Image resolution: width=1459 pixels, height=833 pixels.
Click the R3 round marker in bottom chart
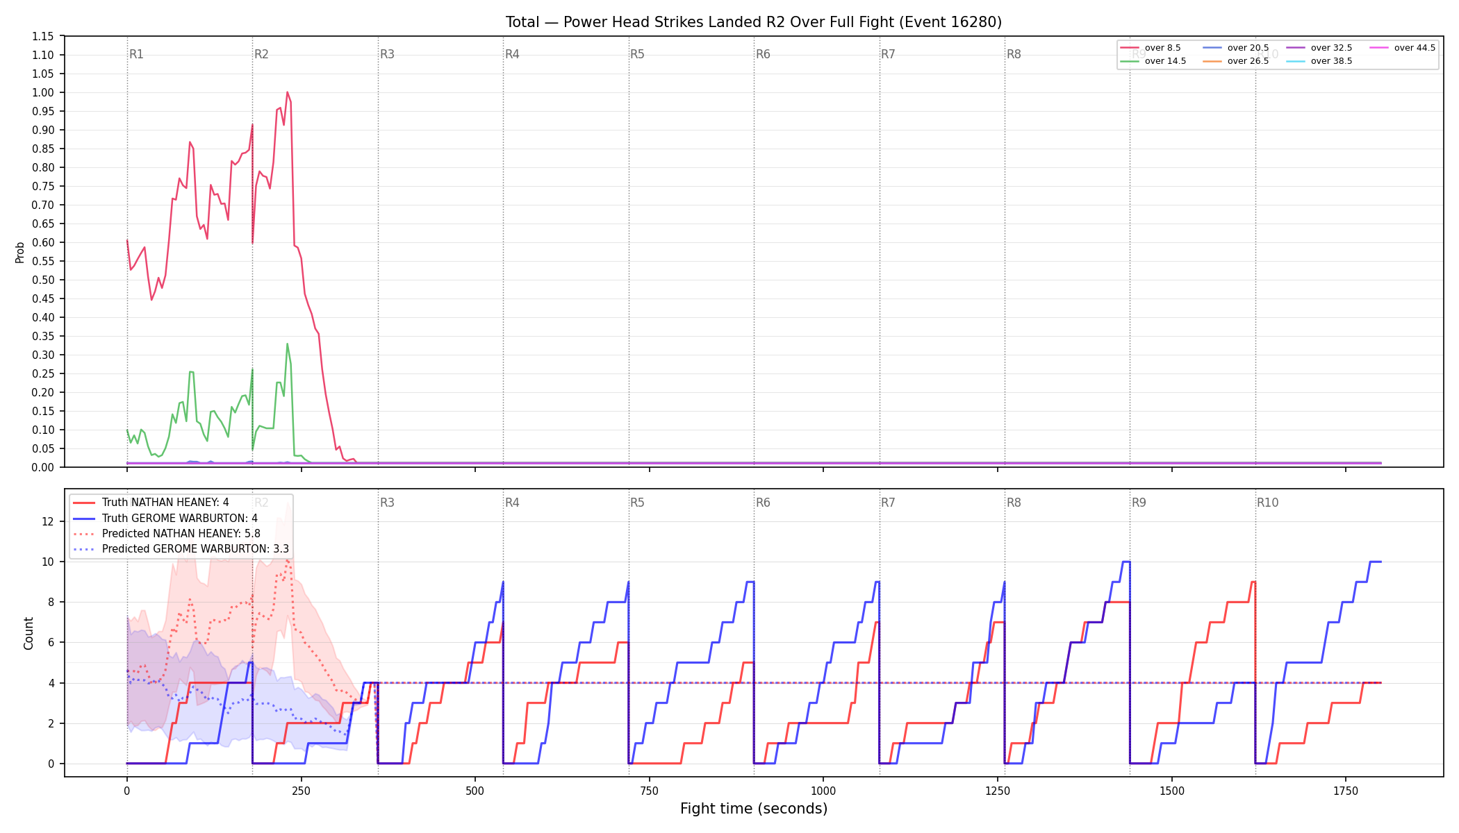click(x=387, y=503)
